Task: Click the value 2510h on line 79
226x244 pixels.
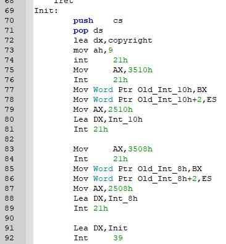Action: [120, 109]
